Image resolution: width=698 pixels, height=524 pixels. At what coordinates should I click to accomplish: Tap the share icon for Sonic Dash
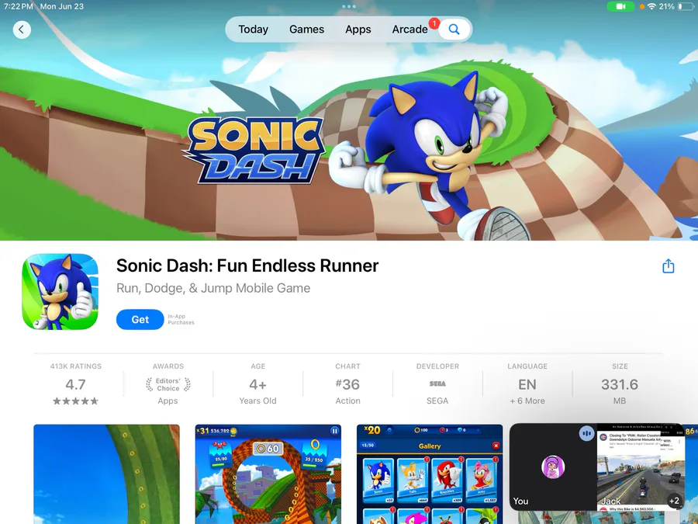pos(669,266)
